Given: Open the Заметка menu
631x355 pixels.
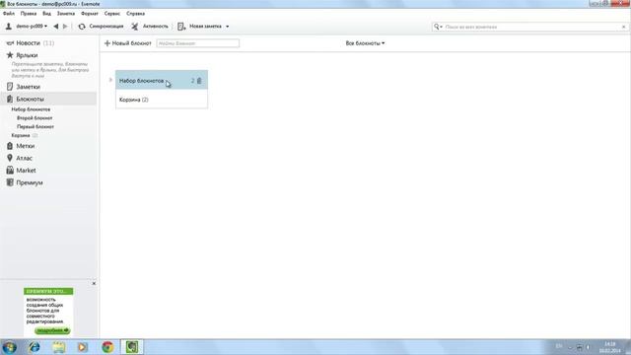Looking at the screenshot, I should click(x=66, y=13).
